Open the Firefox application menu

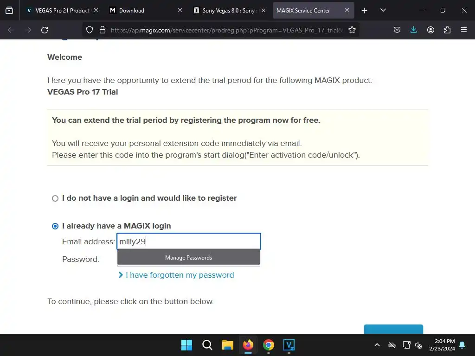(464, 30)
